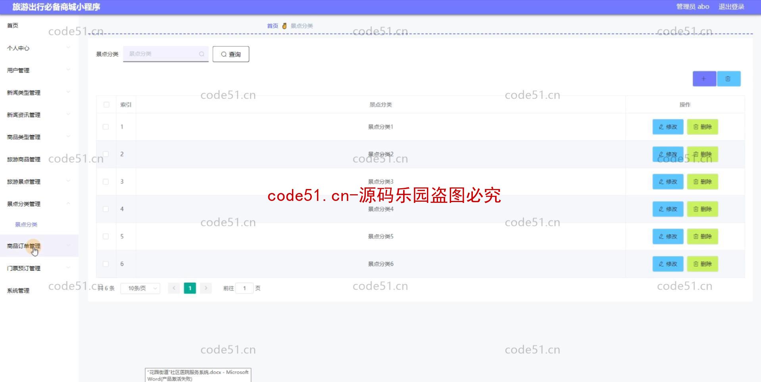Click 景点分类 column header

[x=380, y=105]
